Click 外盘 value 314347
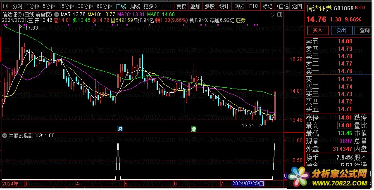Image resolution: width=374 pixels, height=190 pixels. click(343, 149)
